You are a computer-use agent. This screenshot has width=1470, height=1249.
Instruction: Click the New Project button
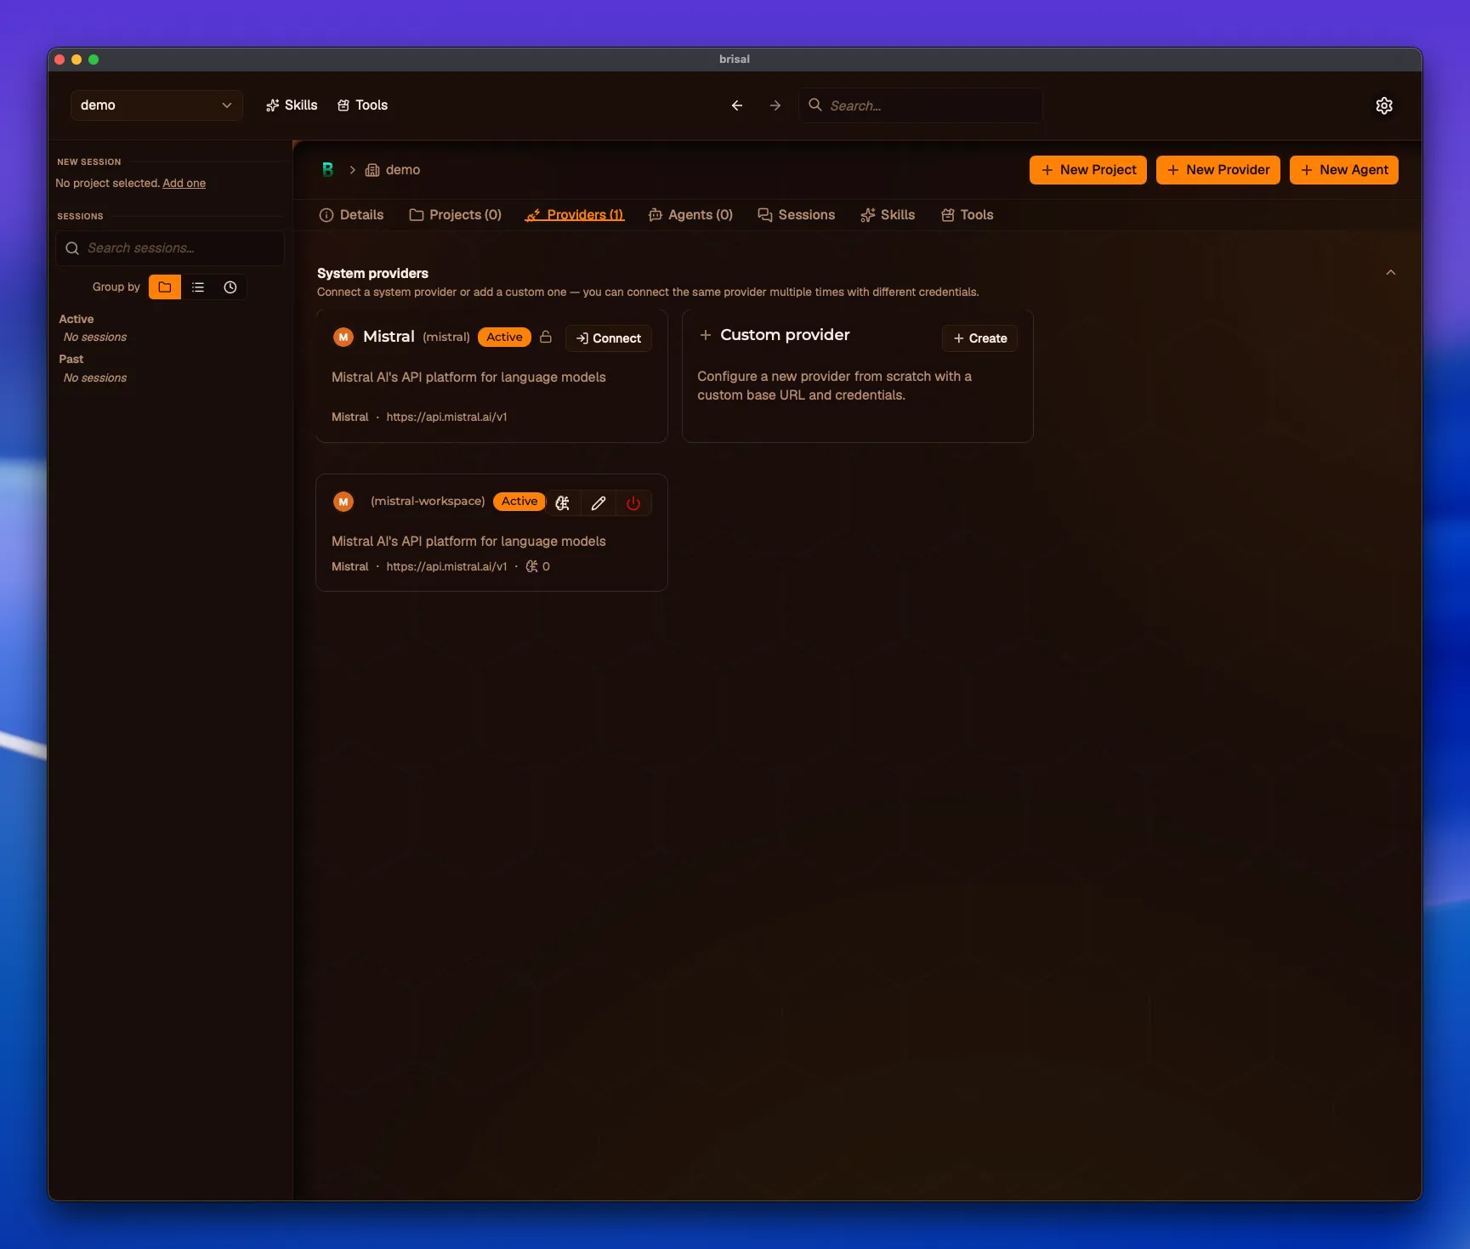[x=1088, y=170]
